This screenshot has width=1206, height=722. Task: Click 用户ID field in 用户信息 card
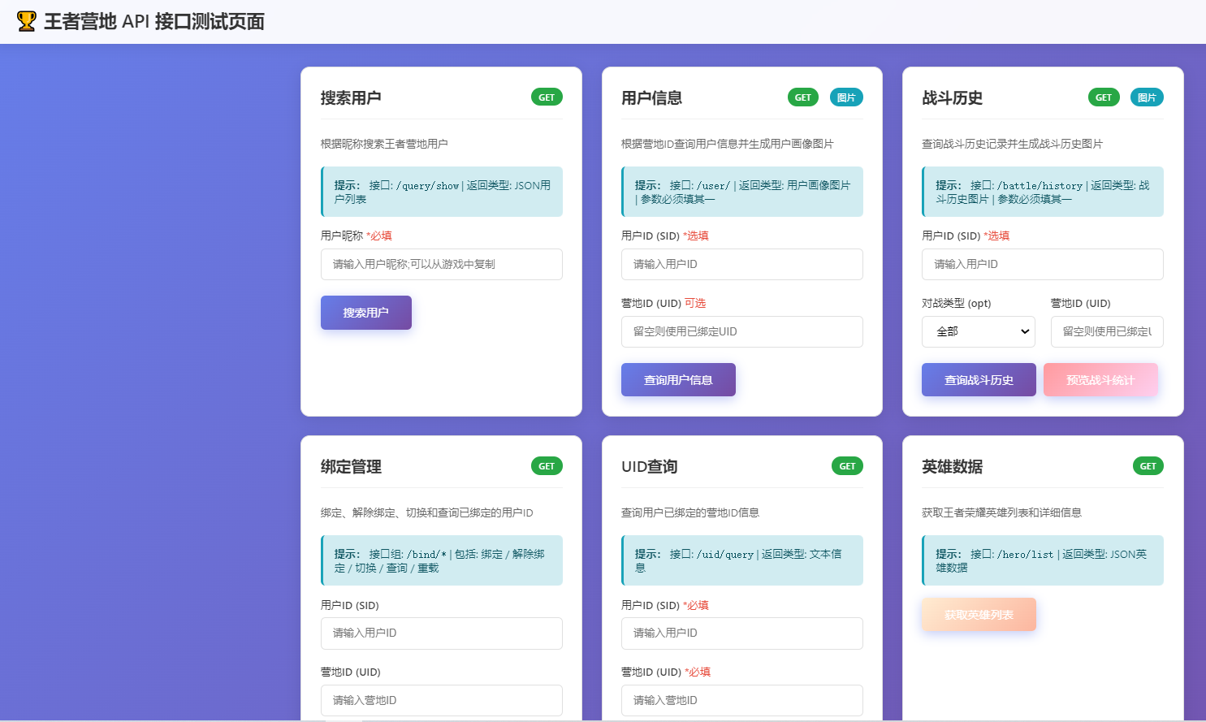pos(741,264)
